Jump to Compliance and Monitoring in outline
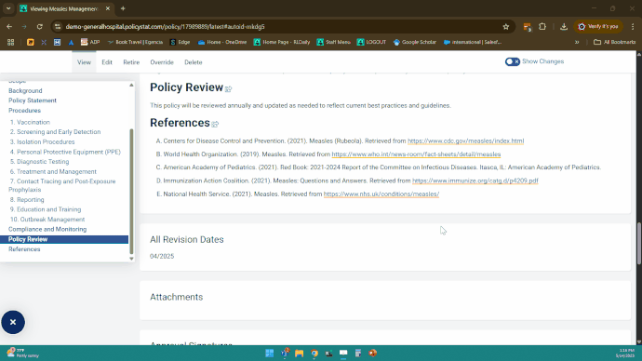Screen dimensions: 642x361 click(x=47, y=229)
